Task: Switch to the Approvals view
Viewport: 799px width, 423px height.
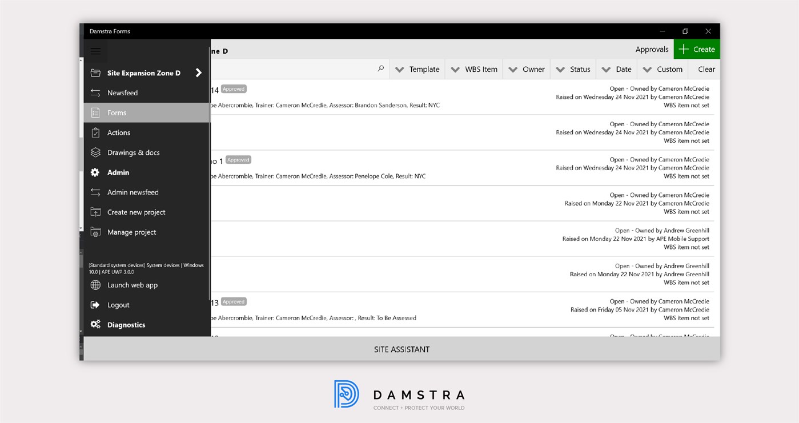Action: [x=652, y=49]
